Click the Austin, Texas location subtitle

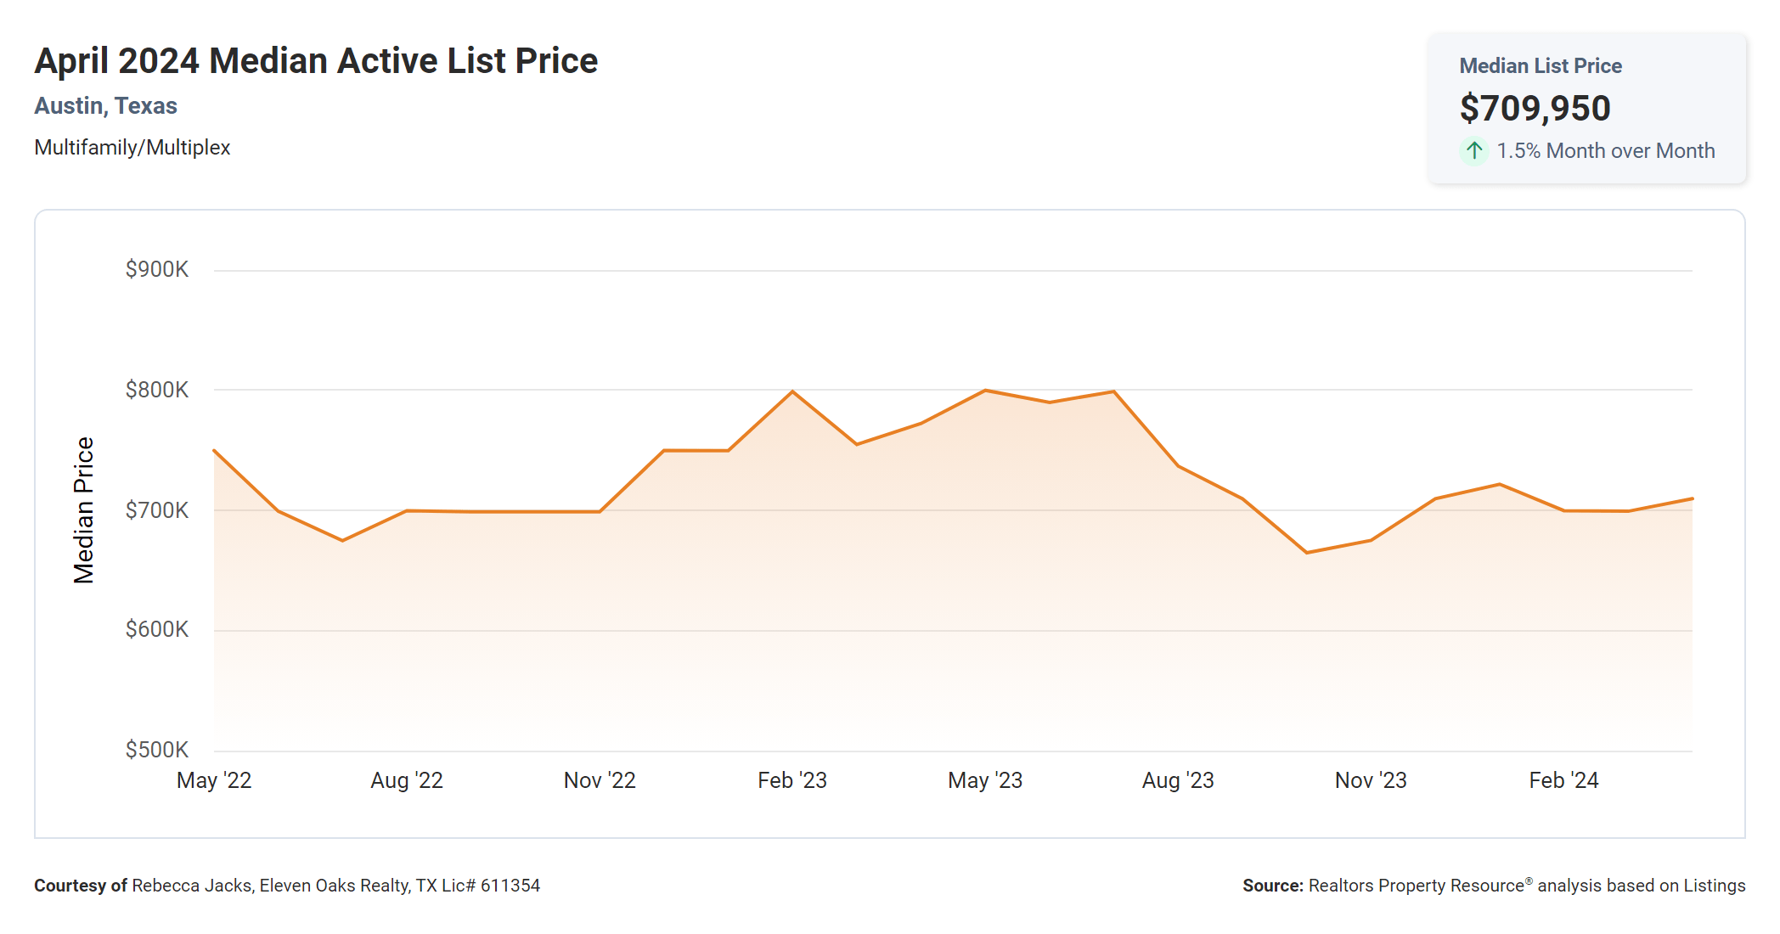tap(105, 106)
